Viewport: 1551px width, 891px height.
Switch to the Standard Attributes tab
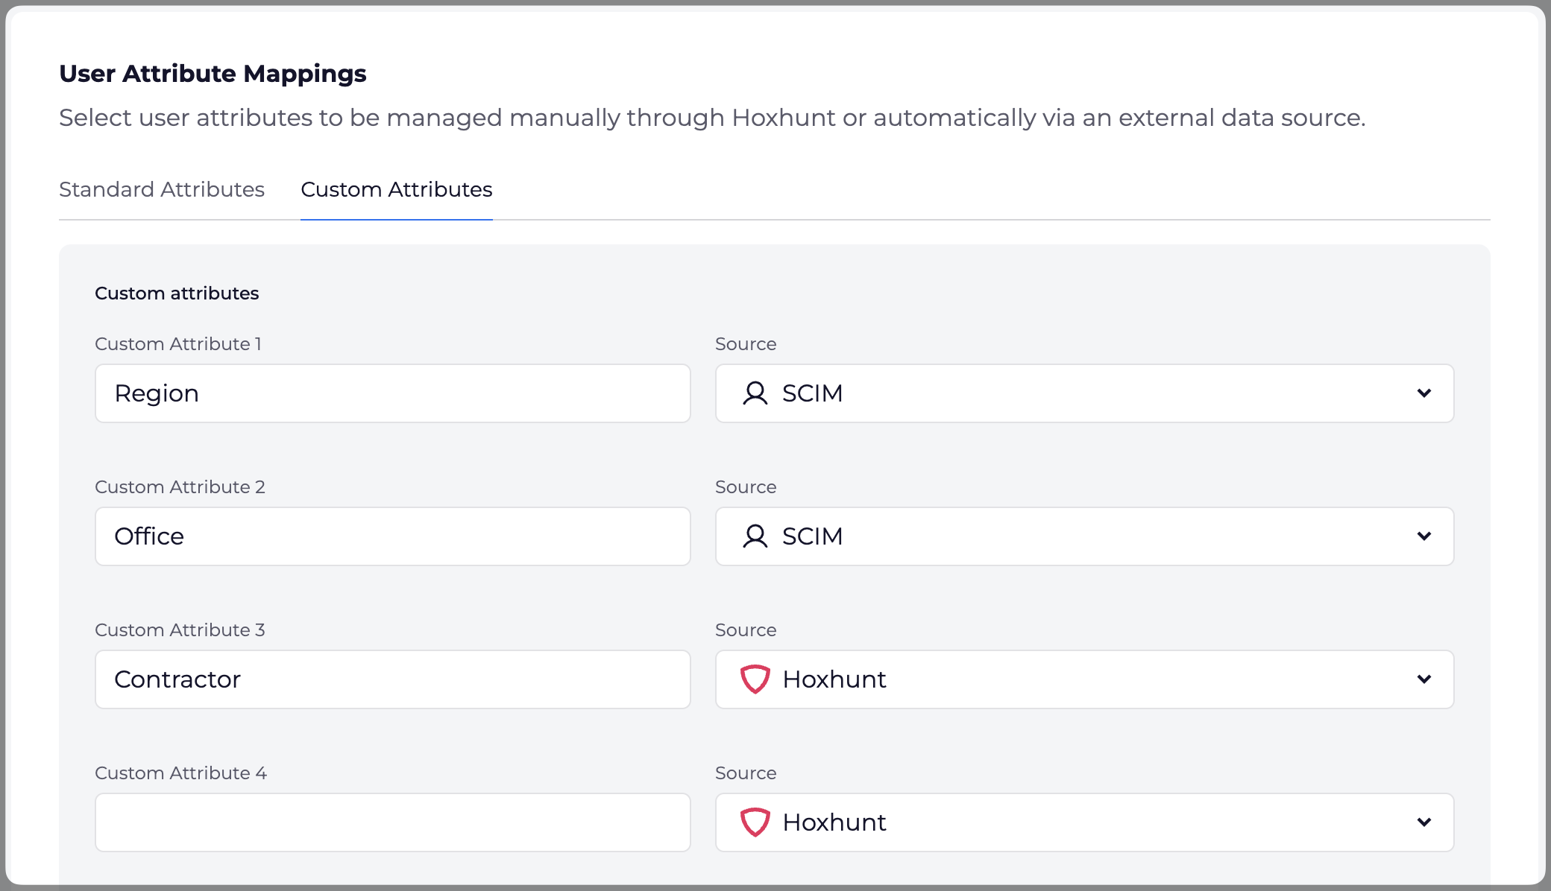tap(162, 189)
